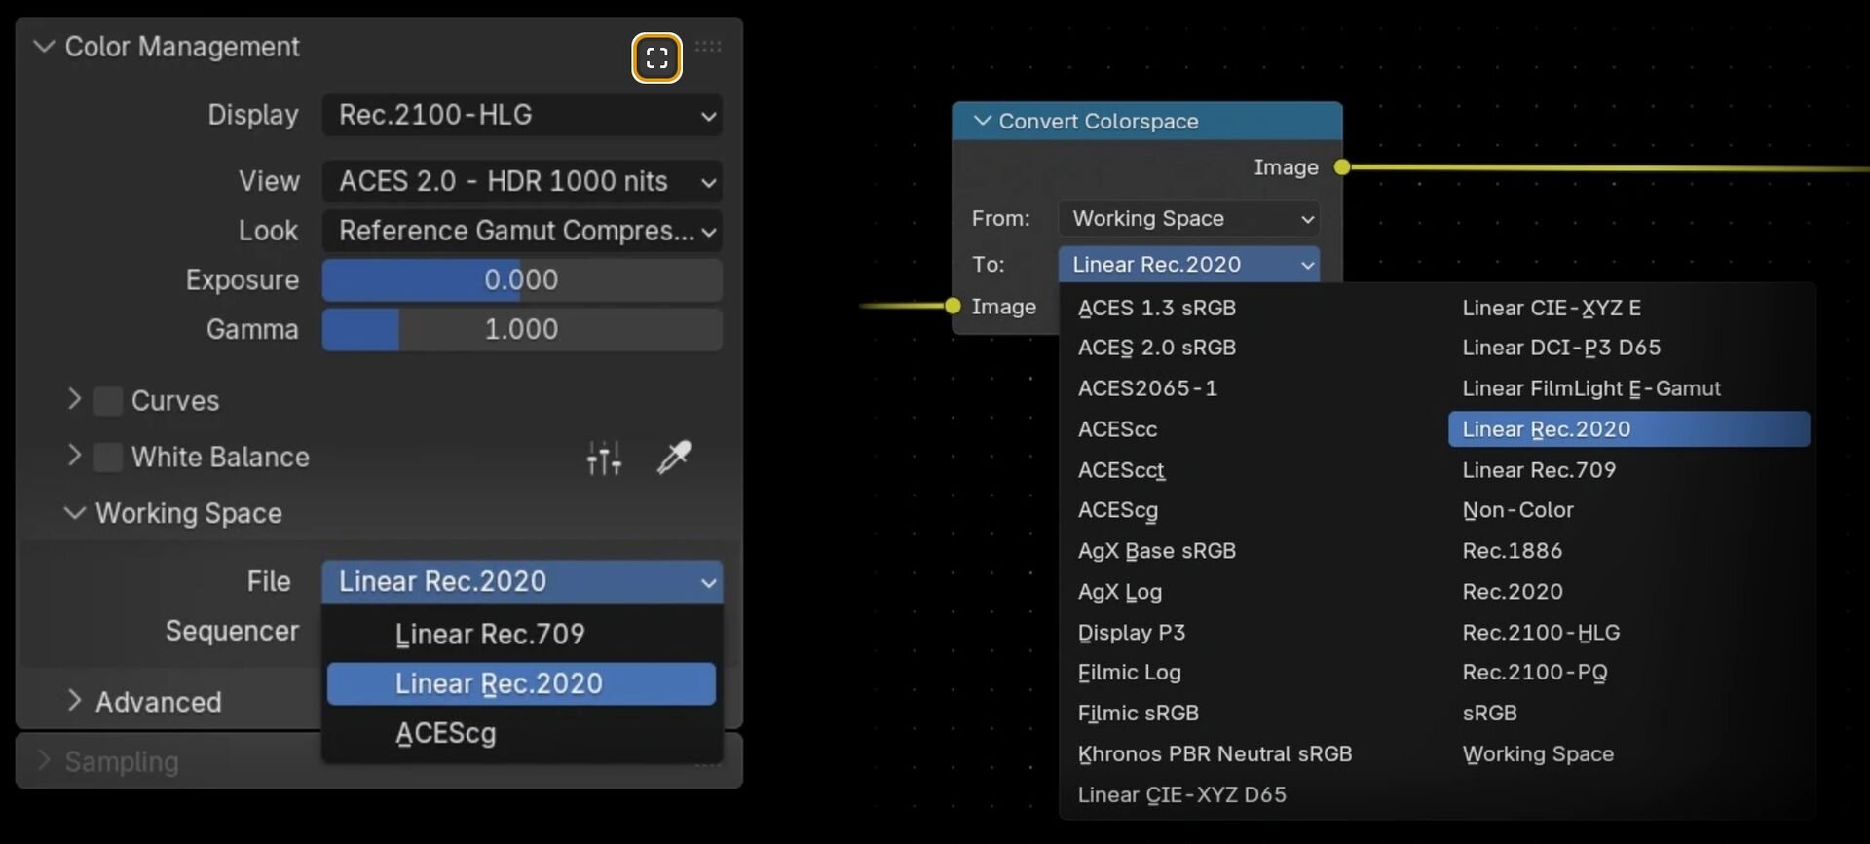The width and height of the screenshot is (1870, 844).
Task: Choose Linear Rec.709 in File dropdown list
Action: pyautogui.click(x=490, y=634)
